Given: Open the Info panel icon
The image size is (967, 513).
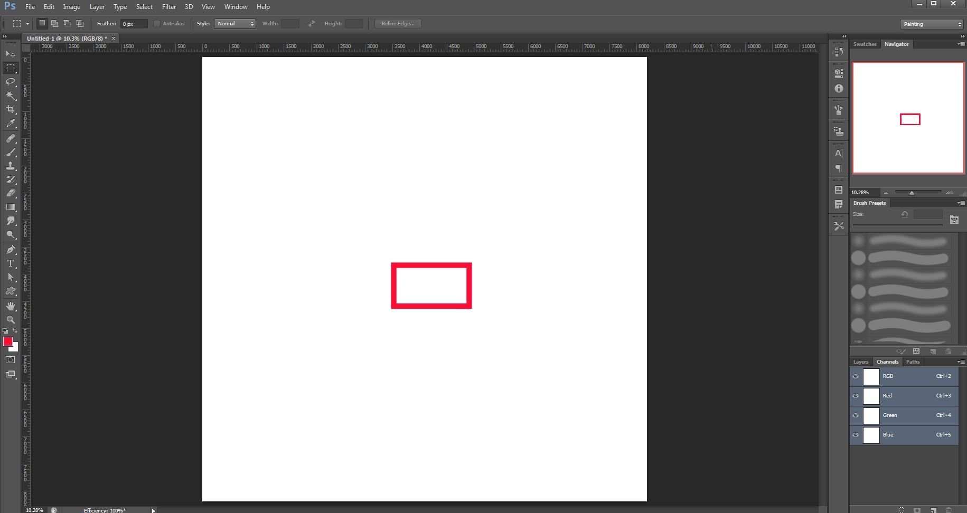Looking at the screenshot, I should pos(839,89).
